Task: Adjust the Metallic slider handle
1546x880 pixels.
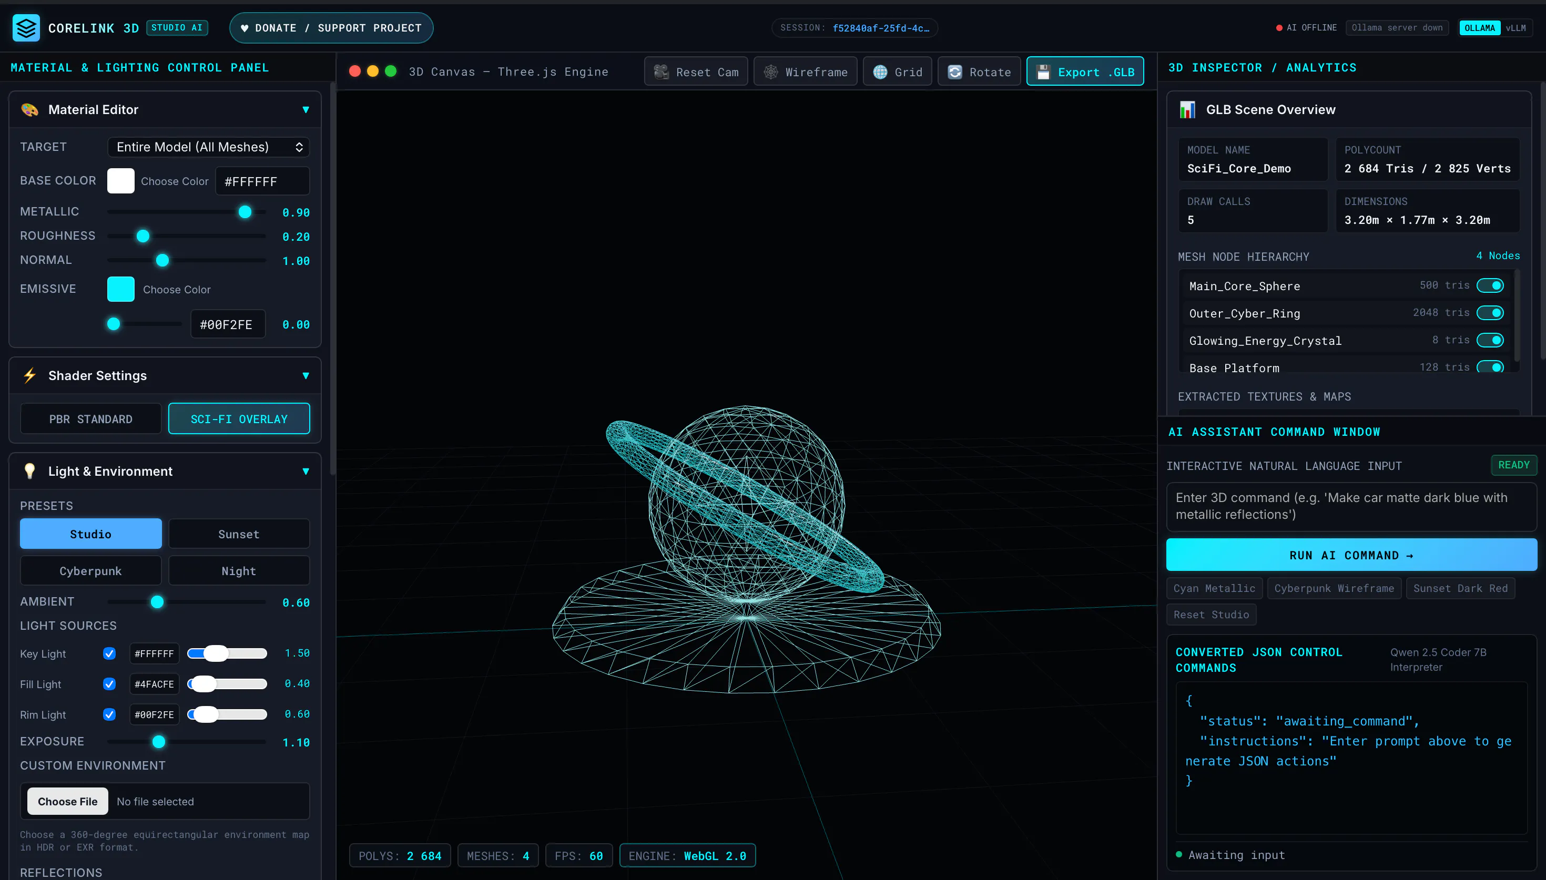Action: 245,211
